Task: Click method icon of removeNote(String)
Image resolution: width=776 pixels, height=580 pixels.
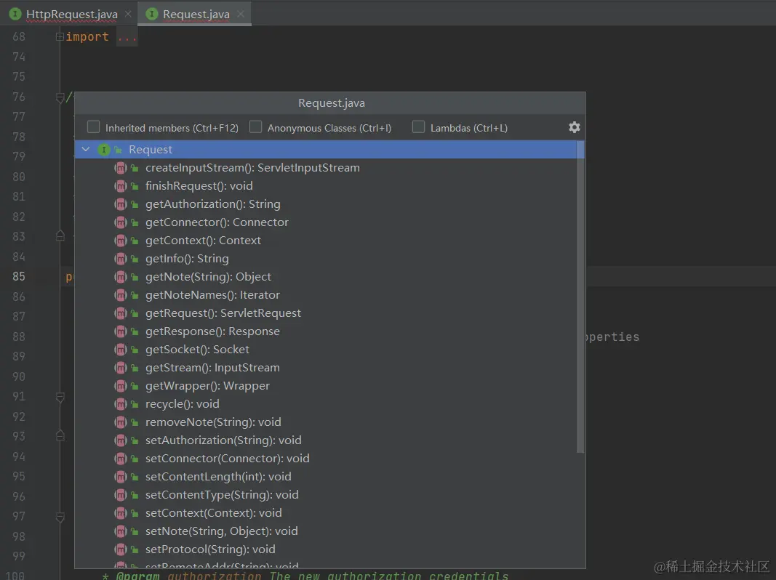Action: [x=121, y=422]
